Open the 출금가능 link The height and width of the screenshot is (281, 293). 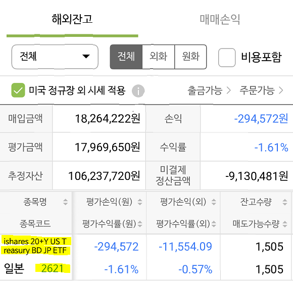coord(209,90)
